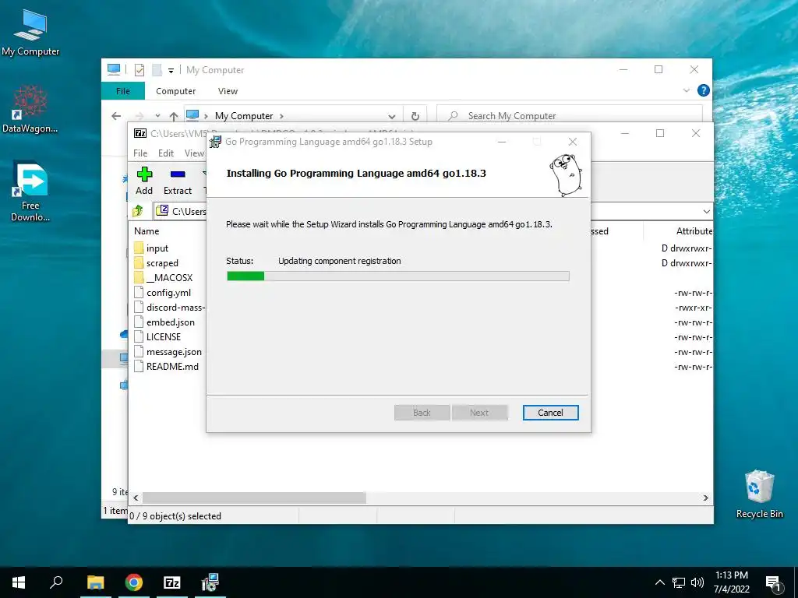Image resolution: width=798 pixels, height=598 pixels.
Task: Close the Go Setup dialog
Action: [573, 142]
